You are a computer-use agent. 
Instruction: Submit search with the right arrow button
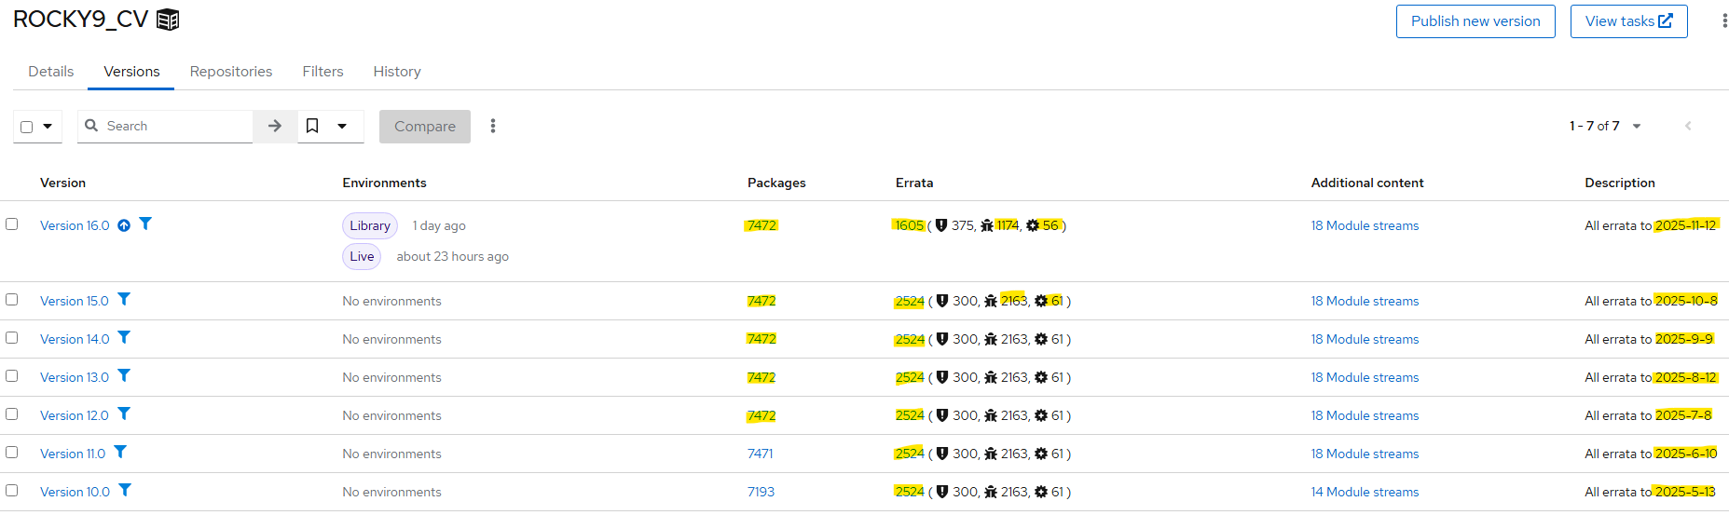(x=275, y=126)
